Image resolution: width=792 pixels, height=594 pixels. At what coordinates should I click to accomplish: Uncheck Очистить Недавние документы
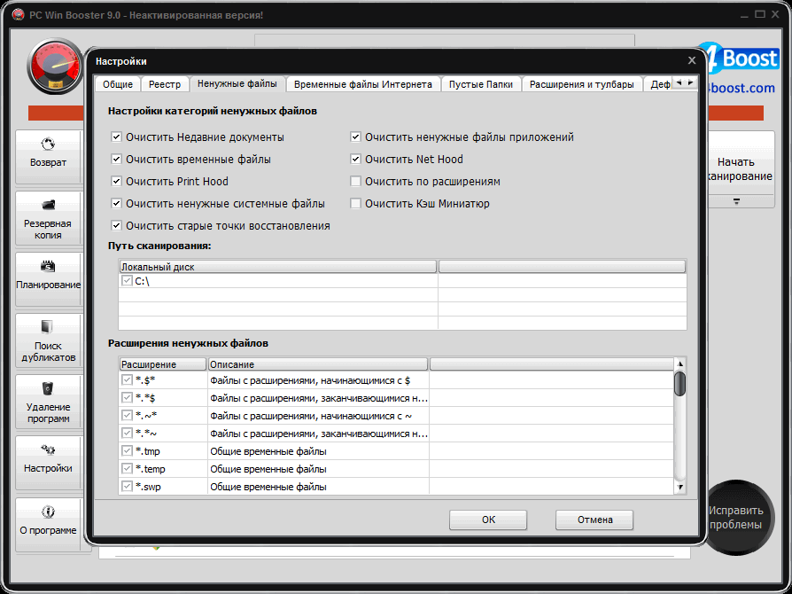click(x=116, y=137)
